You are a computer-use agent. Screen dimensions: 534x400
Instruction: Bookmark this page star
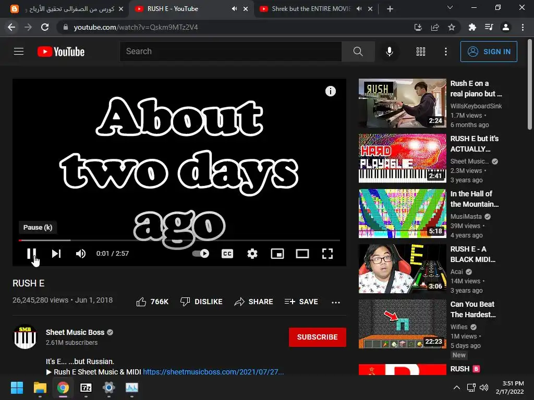(452, 27)
